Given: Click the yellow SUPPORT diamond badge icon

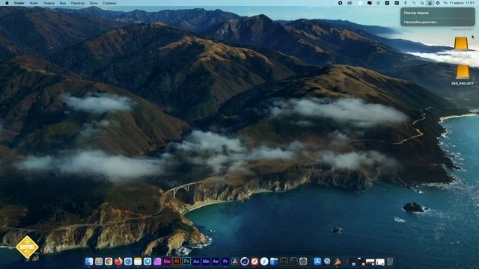Looking at the screenshot, I should pos(27,247).
